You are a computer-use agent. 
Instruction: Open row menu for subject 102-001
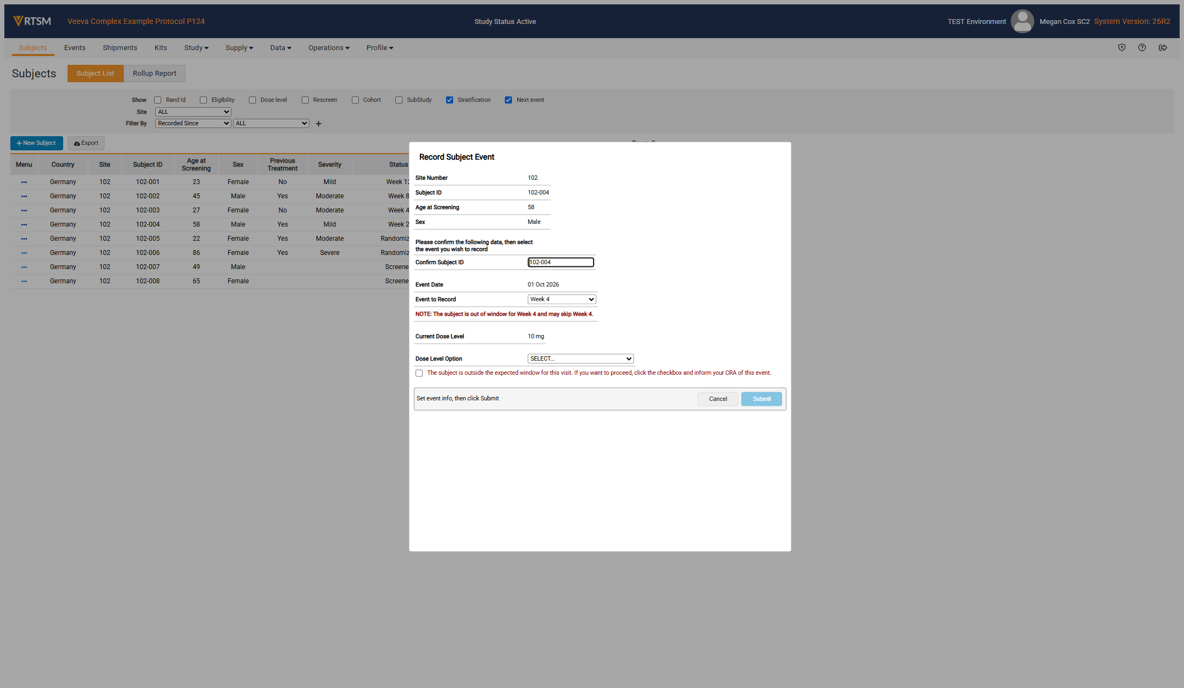[x=24, y=182]
